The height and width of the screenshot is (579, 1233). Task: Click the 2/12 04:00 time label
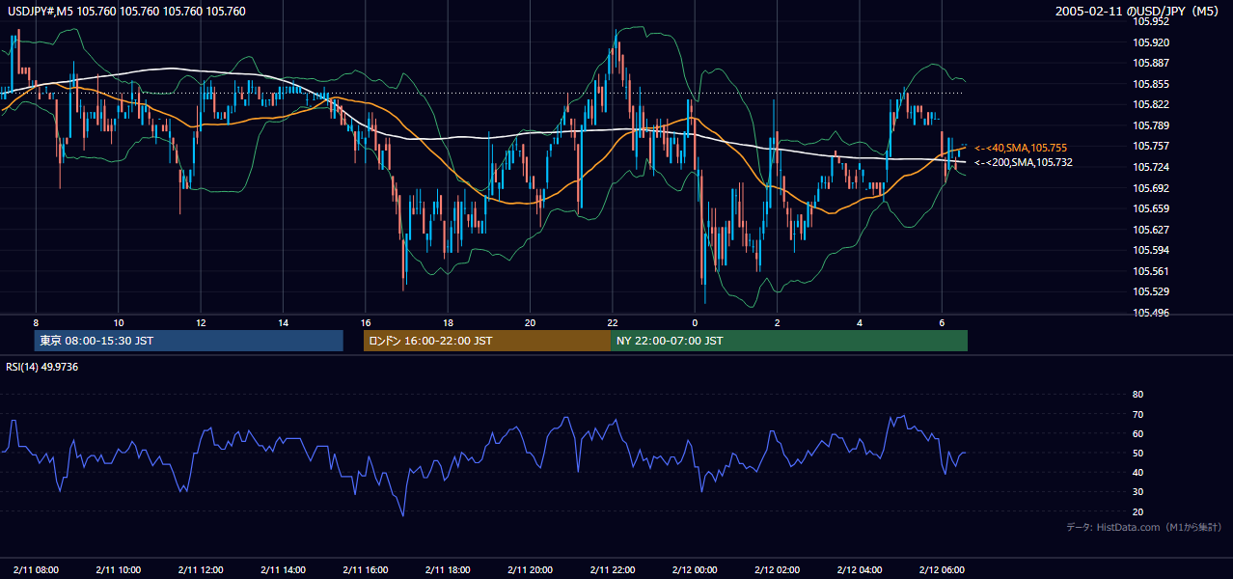click(x=860, y=569)
